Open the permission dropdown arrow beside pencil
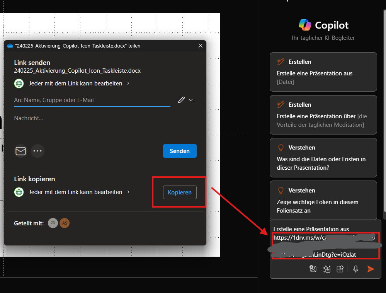386x293 pixels. tap(190, 100)
